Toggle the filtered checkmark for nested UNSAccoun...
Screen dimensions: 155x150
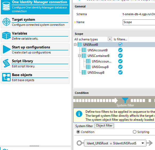tap(120, 61)
